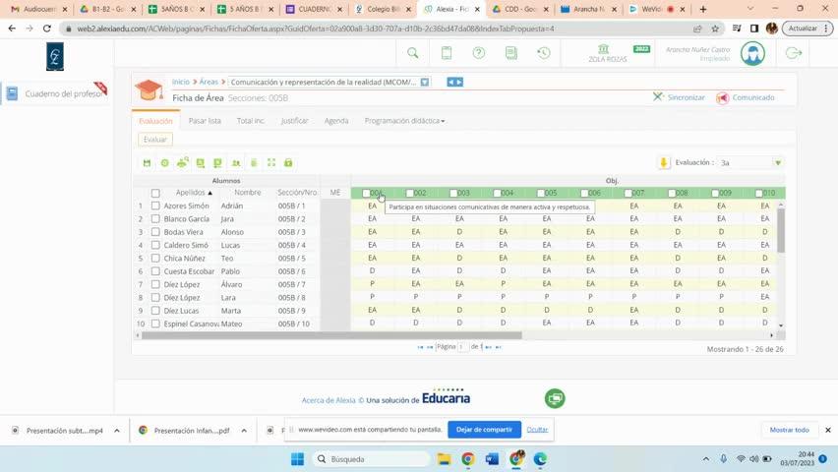
Task: Check the box for student Azores Simón
Action: tap(155, 206)
